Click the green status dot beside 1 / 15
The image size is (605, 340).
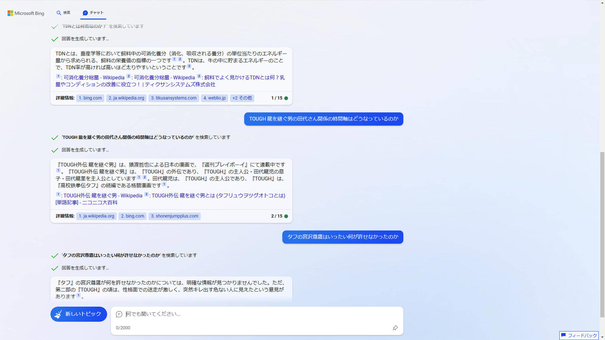pyautogui.click(x=286, y=98)
